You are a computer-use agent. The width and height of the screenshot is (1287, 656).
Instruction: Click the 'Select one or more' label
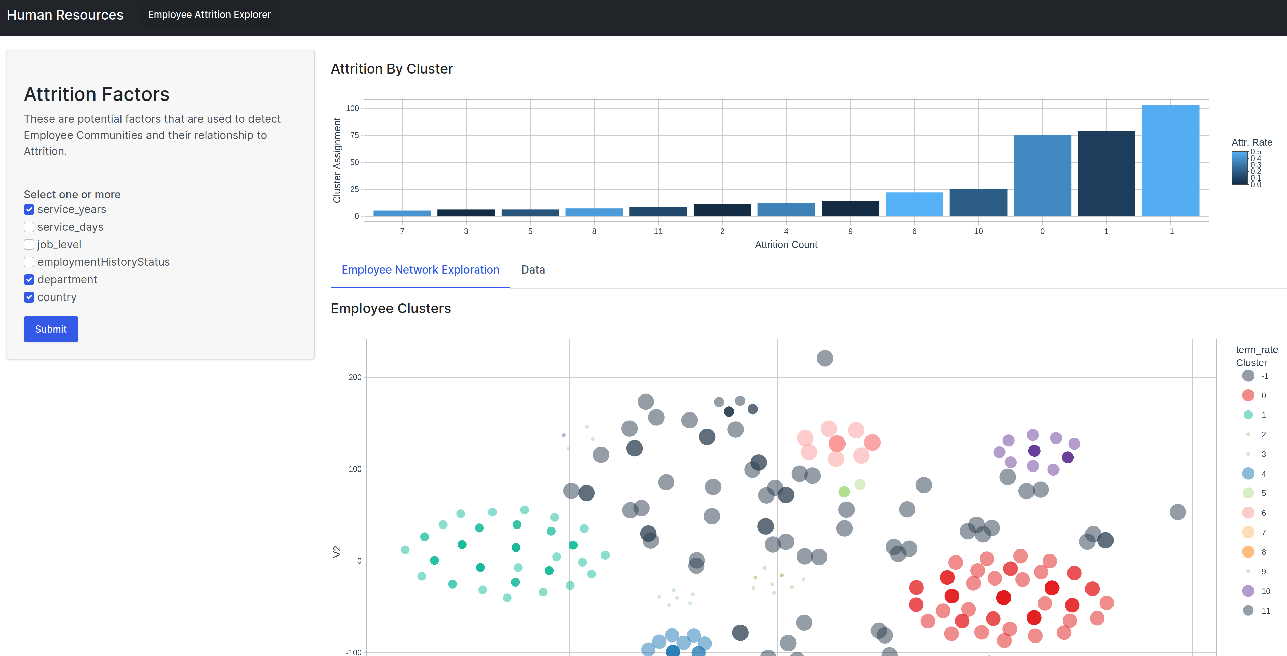73,195
